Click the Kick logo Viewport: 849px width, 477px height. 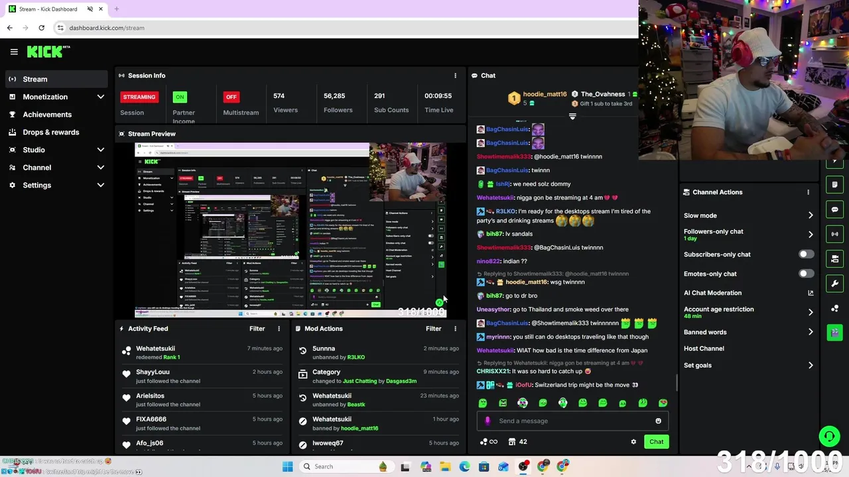(x=48, y=52)
